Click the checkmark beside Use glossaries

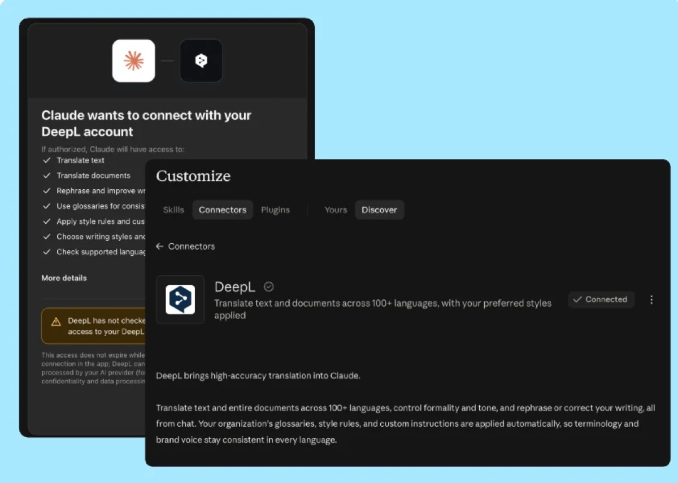(x=46, y=206)
